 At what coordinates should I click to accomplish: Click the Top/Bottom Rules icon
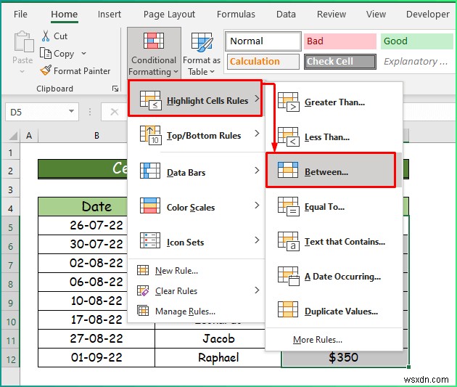150,135
